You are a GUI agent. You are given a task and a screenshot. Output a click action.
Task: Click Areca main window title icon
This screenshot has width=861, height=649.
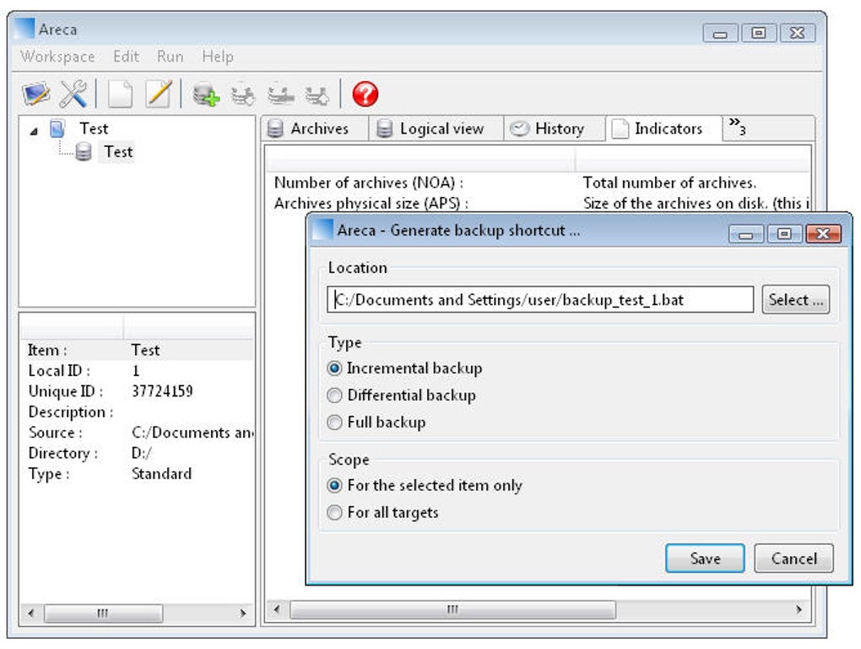point(24,29)
